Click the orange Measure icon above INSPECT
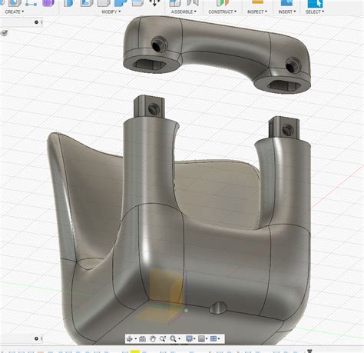This screenshot has width=364, height=353. pos(257,2)
